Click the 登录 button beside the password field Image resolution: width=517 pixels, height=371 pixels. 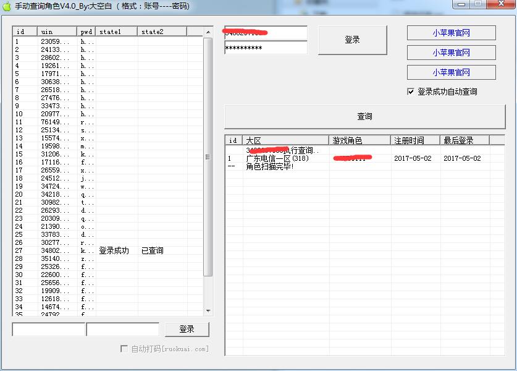pyautogui.click(x=352, y=40)
